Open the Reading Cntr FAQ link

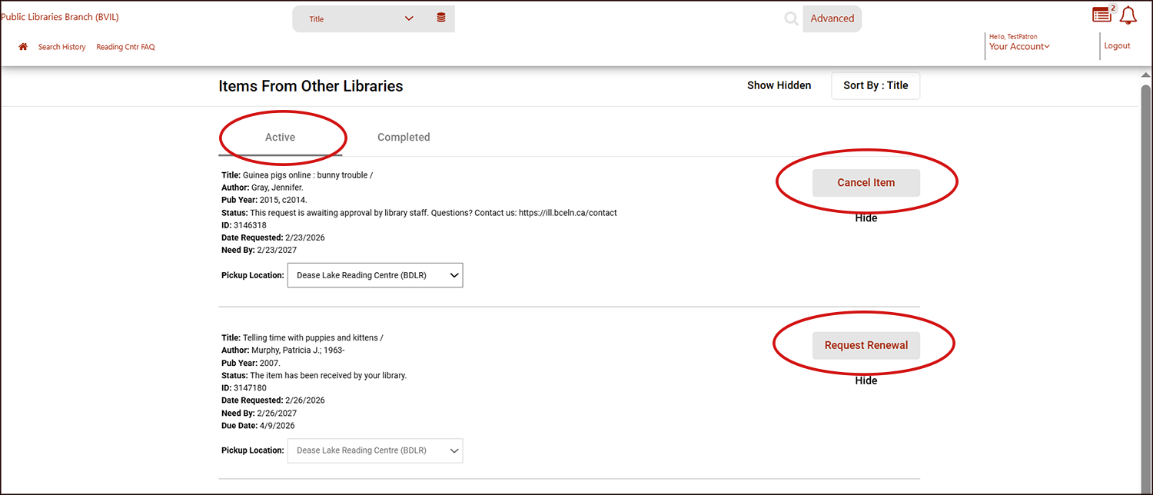[125, 47]
